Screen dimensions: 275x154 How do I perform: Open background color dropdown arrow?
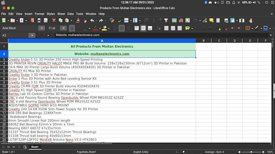(x=109, y=28)
